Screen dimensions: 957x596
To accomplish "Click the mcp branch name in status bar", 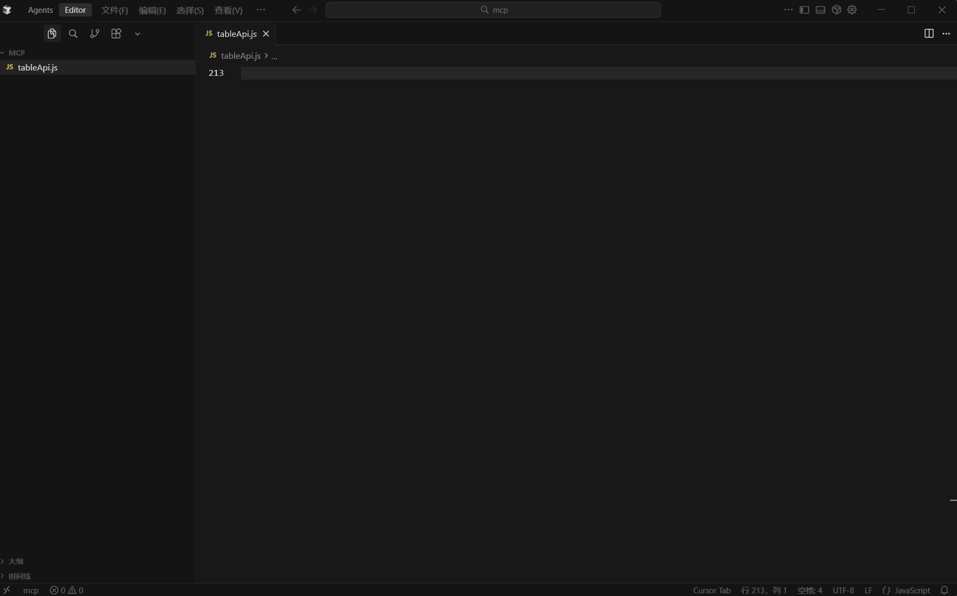I will click(x=30, y=590).
